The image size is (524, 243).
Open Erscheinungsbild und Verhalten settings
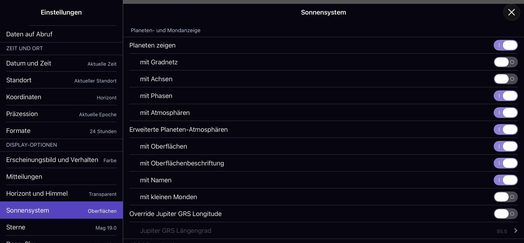(61, 160)
